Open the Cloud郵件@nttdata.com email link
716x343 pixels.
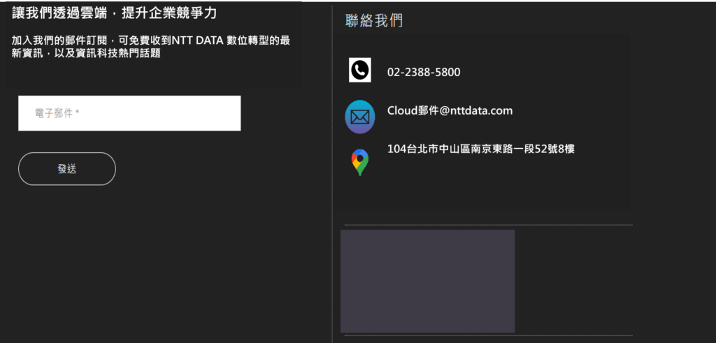450,110
